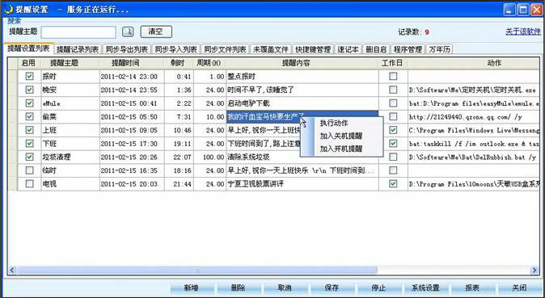Screen dimensions: 545x298
Task: Open 系统设置 from bottom buttons
Action: point(425,288)
